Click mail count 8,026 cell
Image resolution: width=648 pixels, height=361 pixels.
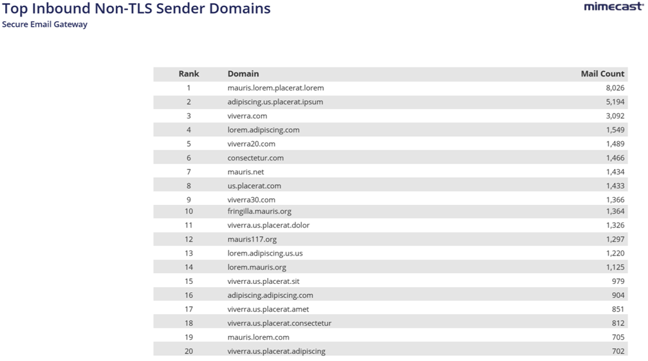[615, 88]
